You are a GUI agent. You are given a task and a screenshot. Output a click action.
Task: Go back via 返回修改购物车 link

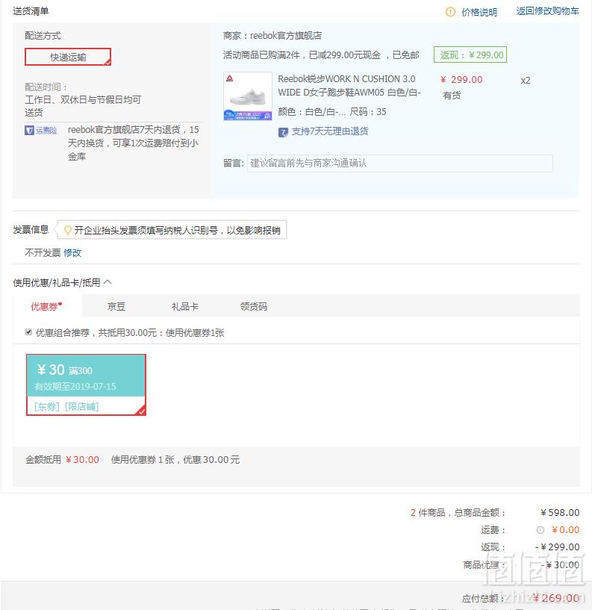click(x=547, y=11)
